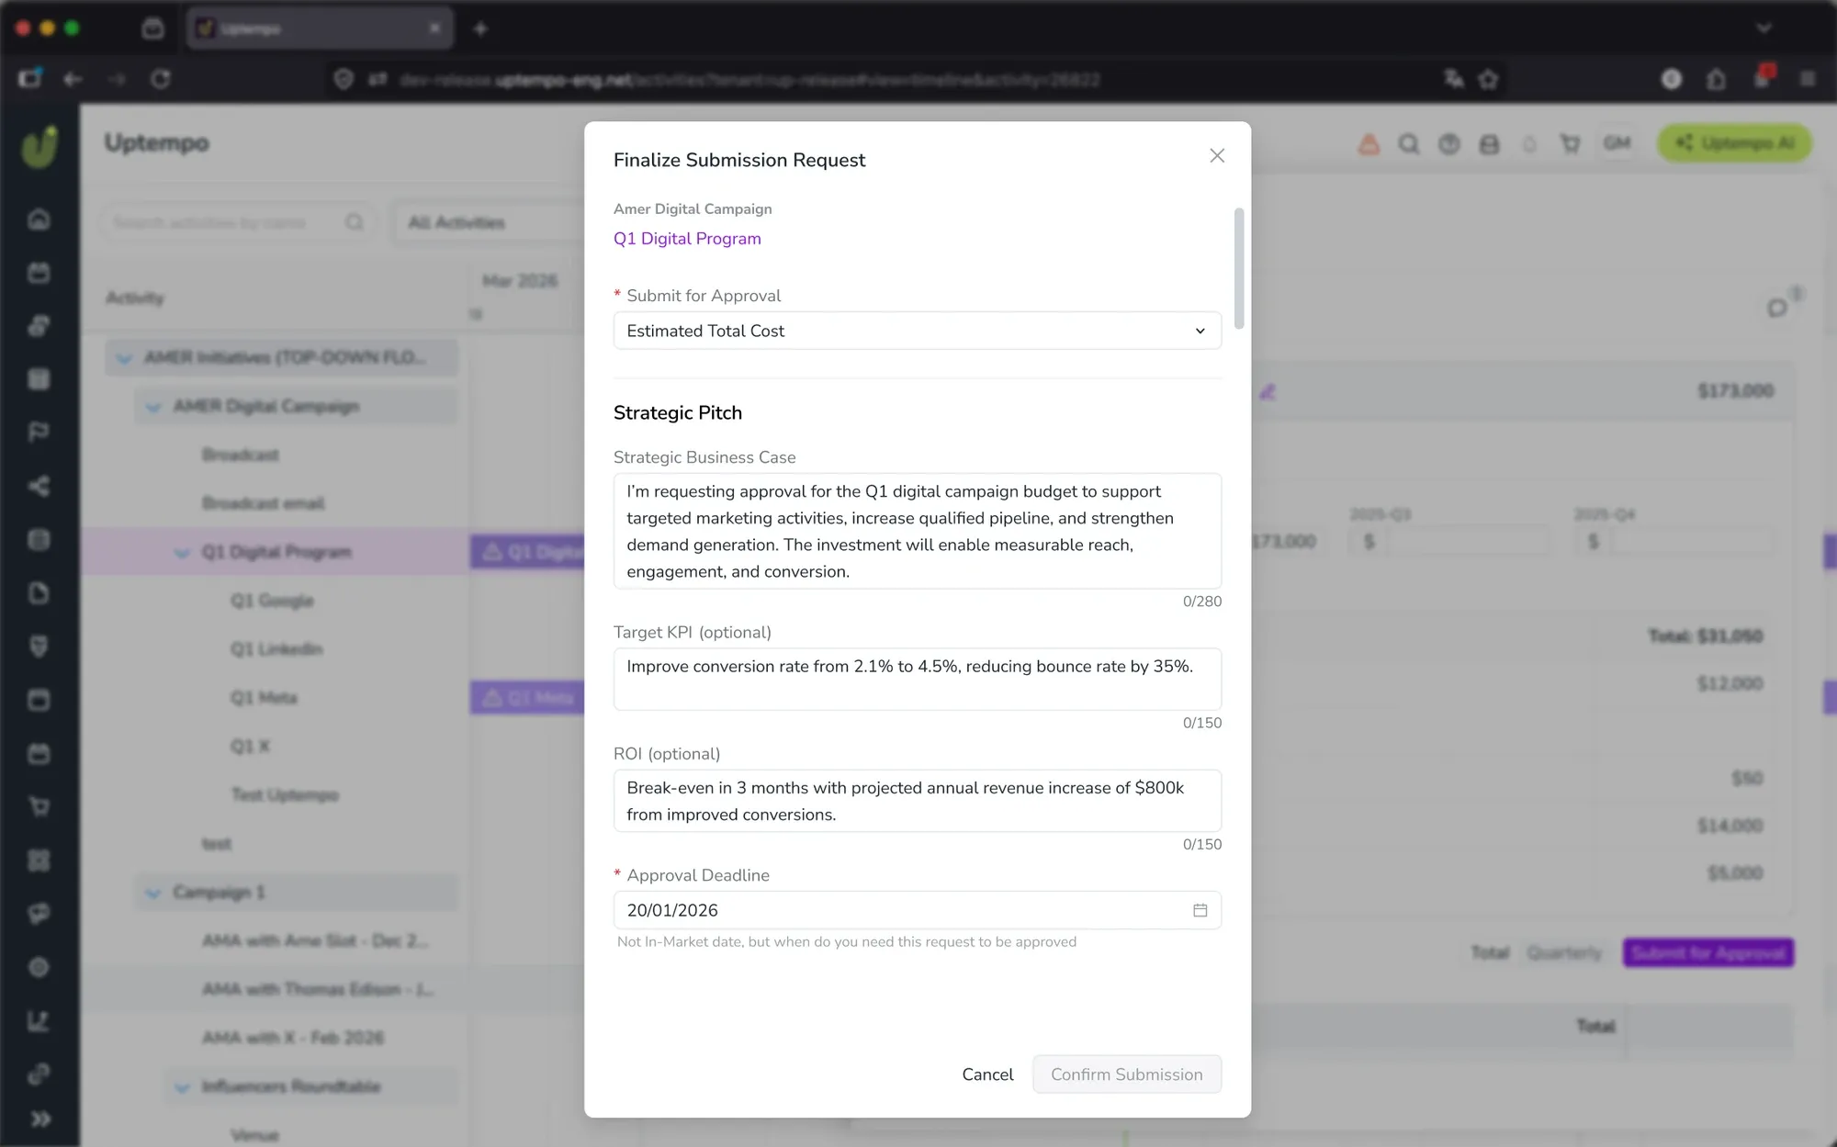Open the share nodes icon in sidebar
The height and width of the screenshot is (1147, 1837).
coord(39,486)
